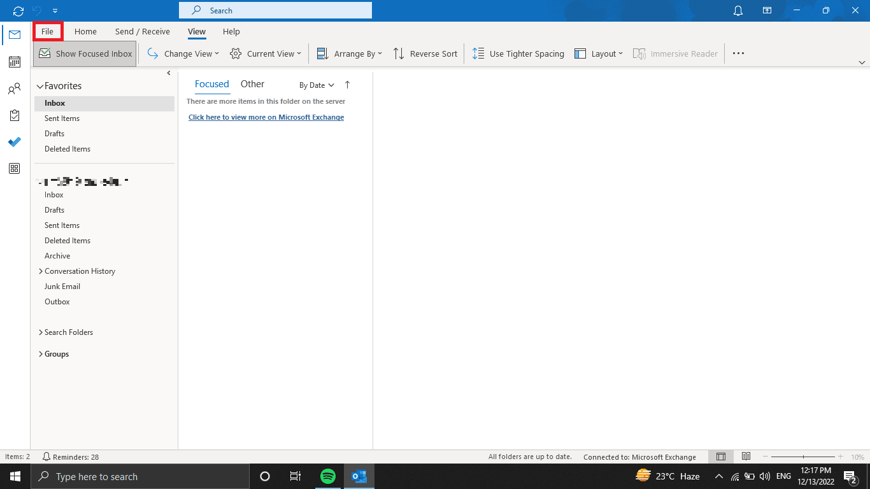Image resolution: width=870 pixels, height=489 pixels.
Task: Enable Use Tighter Spacing
Action: coord(518,53)
